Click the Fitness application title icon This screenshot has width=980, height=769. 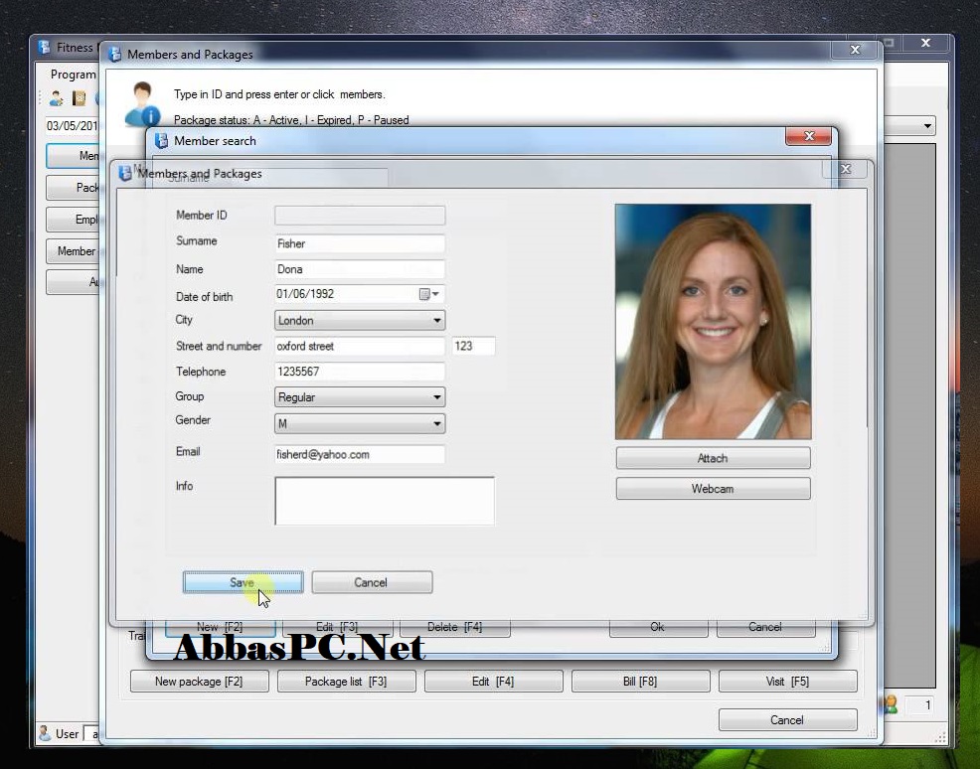45,48
